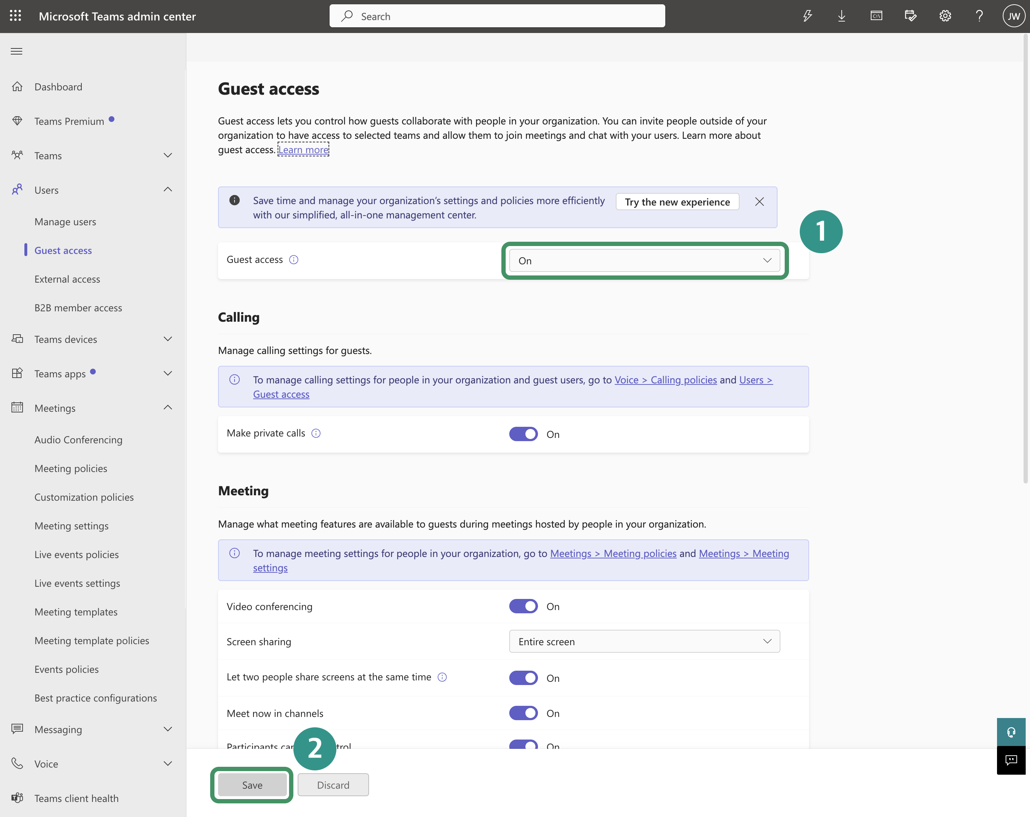
Task: Click the Search input field
Action: [x=497, y=16]
